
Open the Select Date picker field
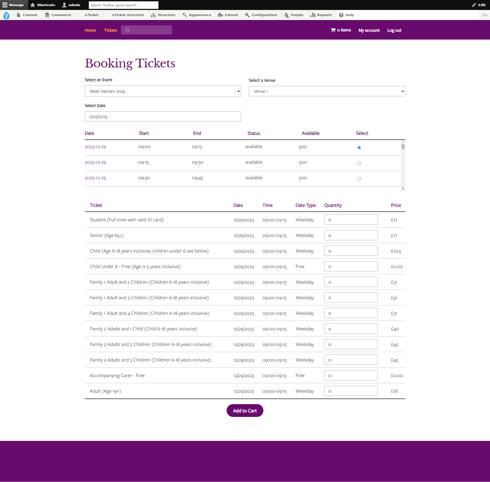pyautogui.click(x=163, y=116)
